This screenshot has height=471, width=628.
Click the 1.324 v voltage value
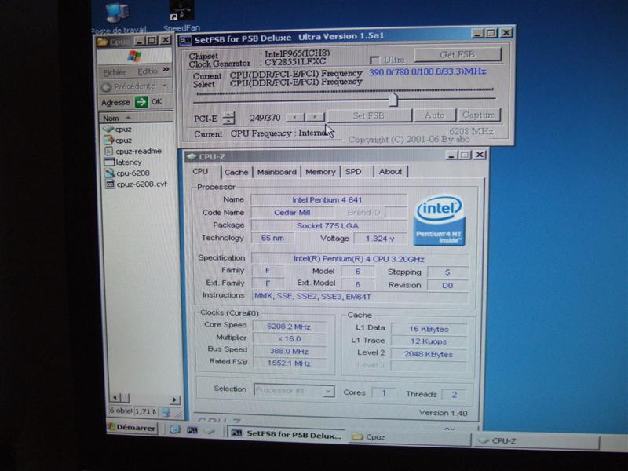tap(380, 239)
